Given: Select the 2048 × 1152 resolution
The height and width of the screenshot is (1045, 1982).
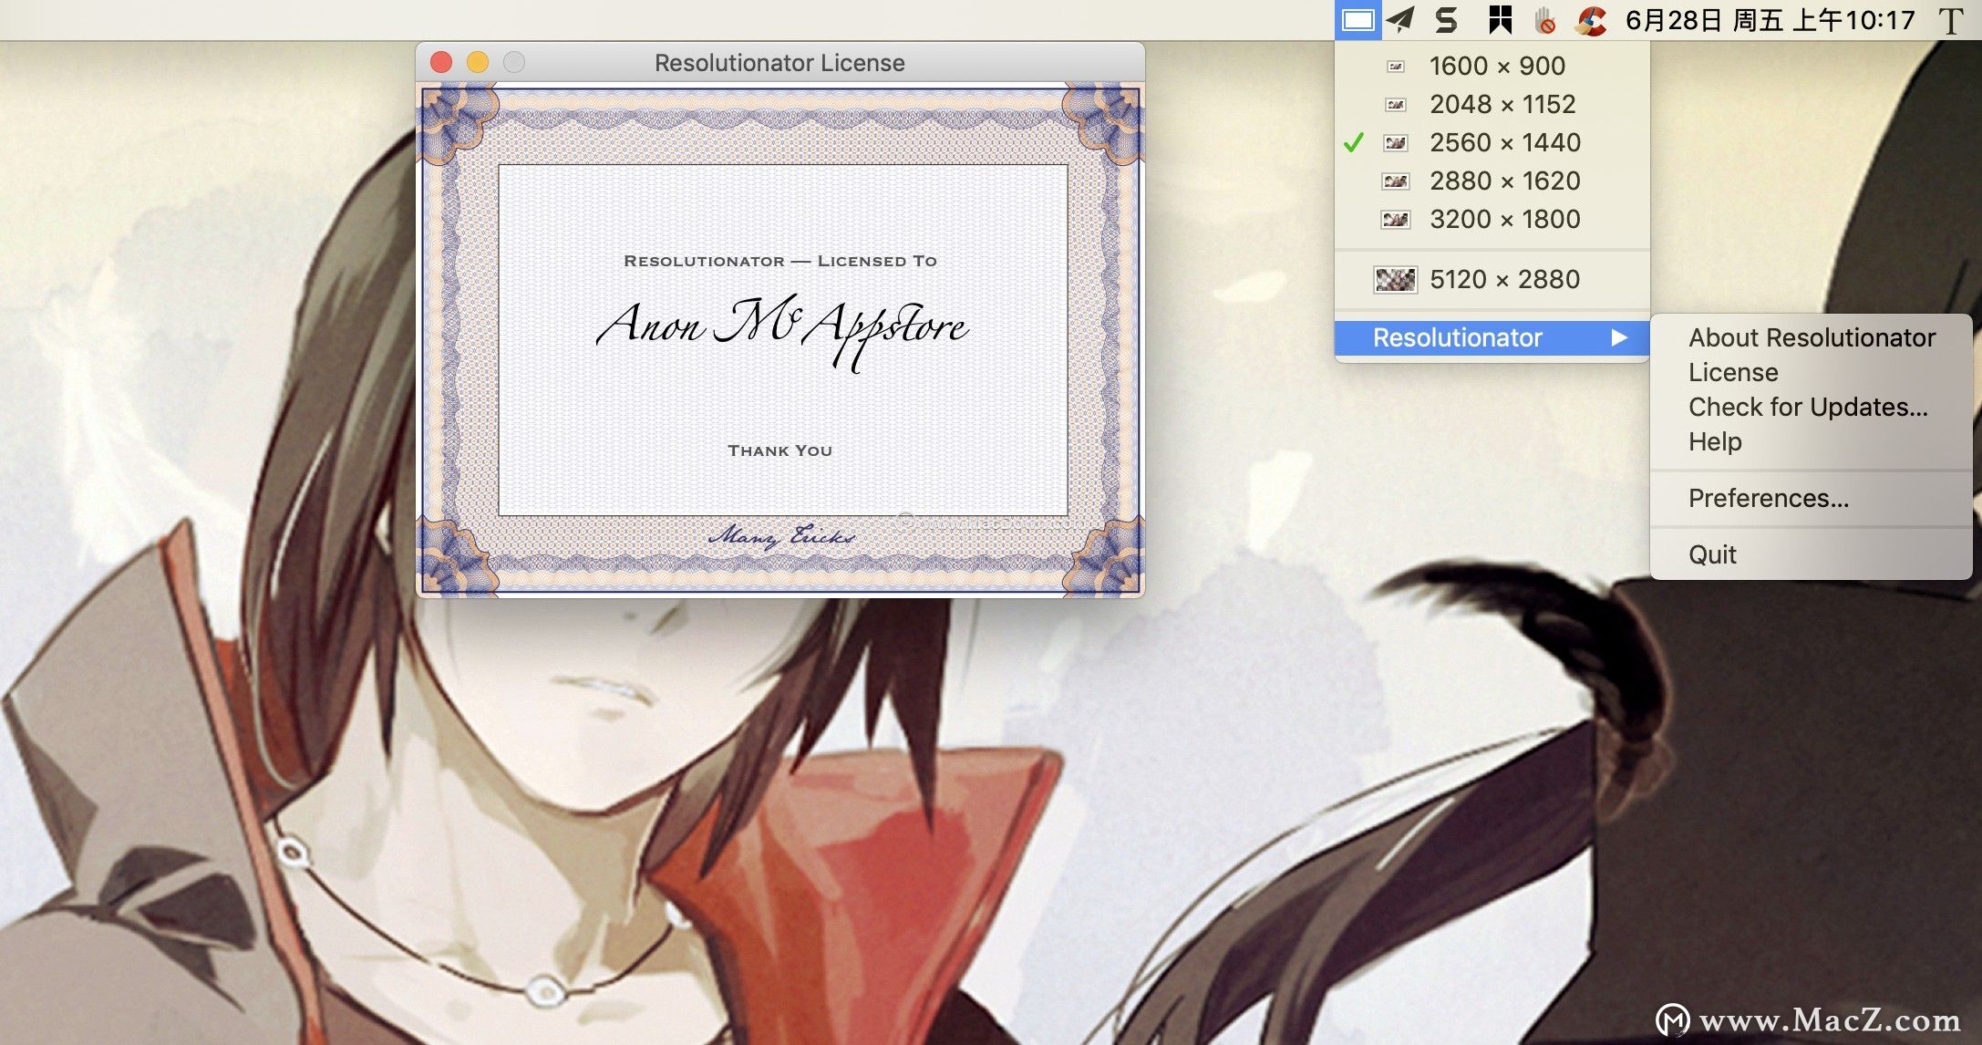Looking at the screenshot, I should pyautogui.click(x=1492, y=104).
